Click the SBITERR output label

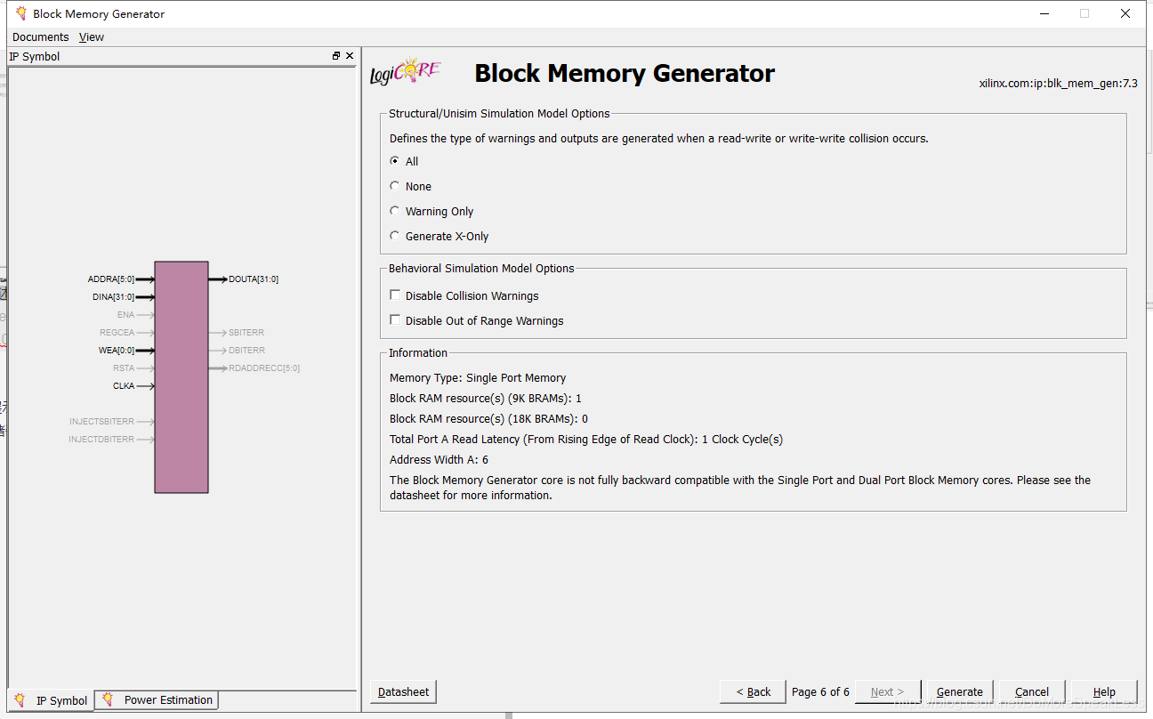click(246, 333)
